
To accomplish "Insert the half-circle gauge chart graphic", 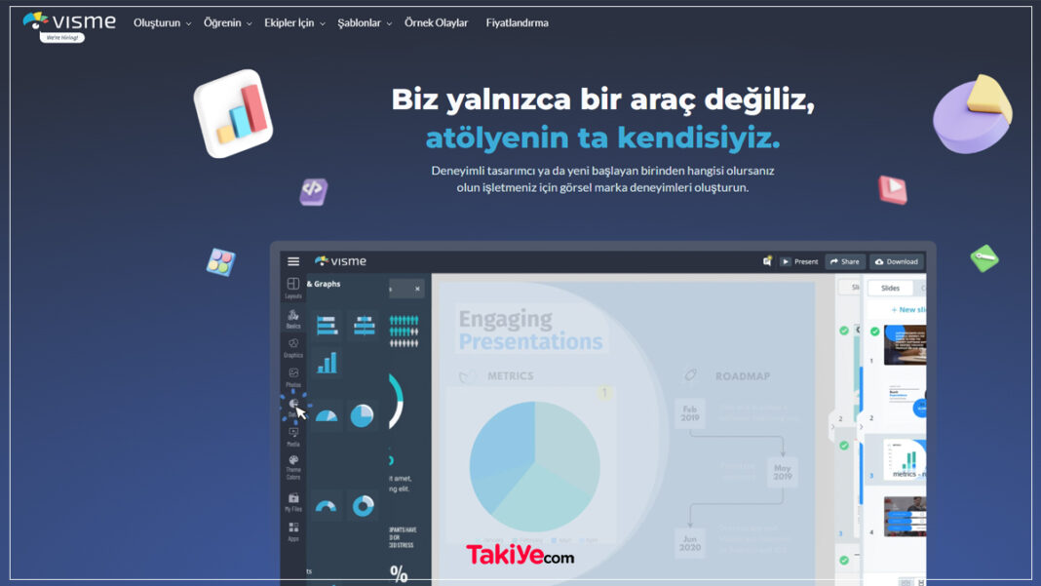I will pyautogui.click(x=326, y=416).
